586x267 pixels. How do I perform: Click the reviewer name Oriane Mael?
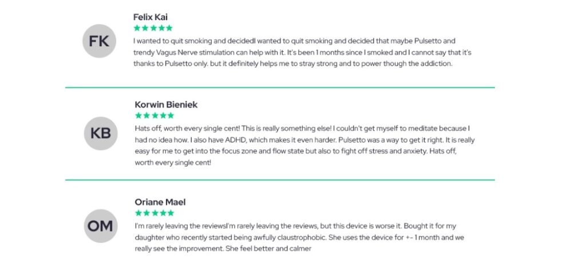(160, 202)
